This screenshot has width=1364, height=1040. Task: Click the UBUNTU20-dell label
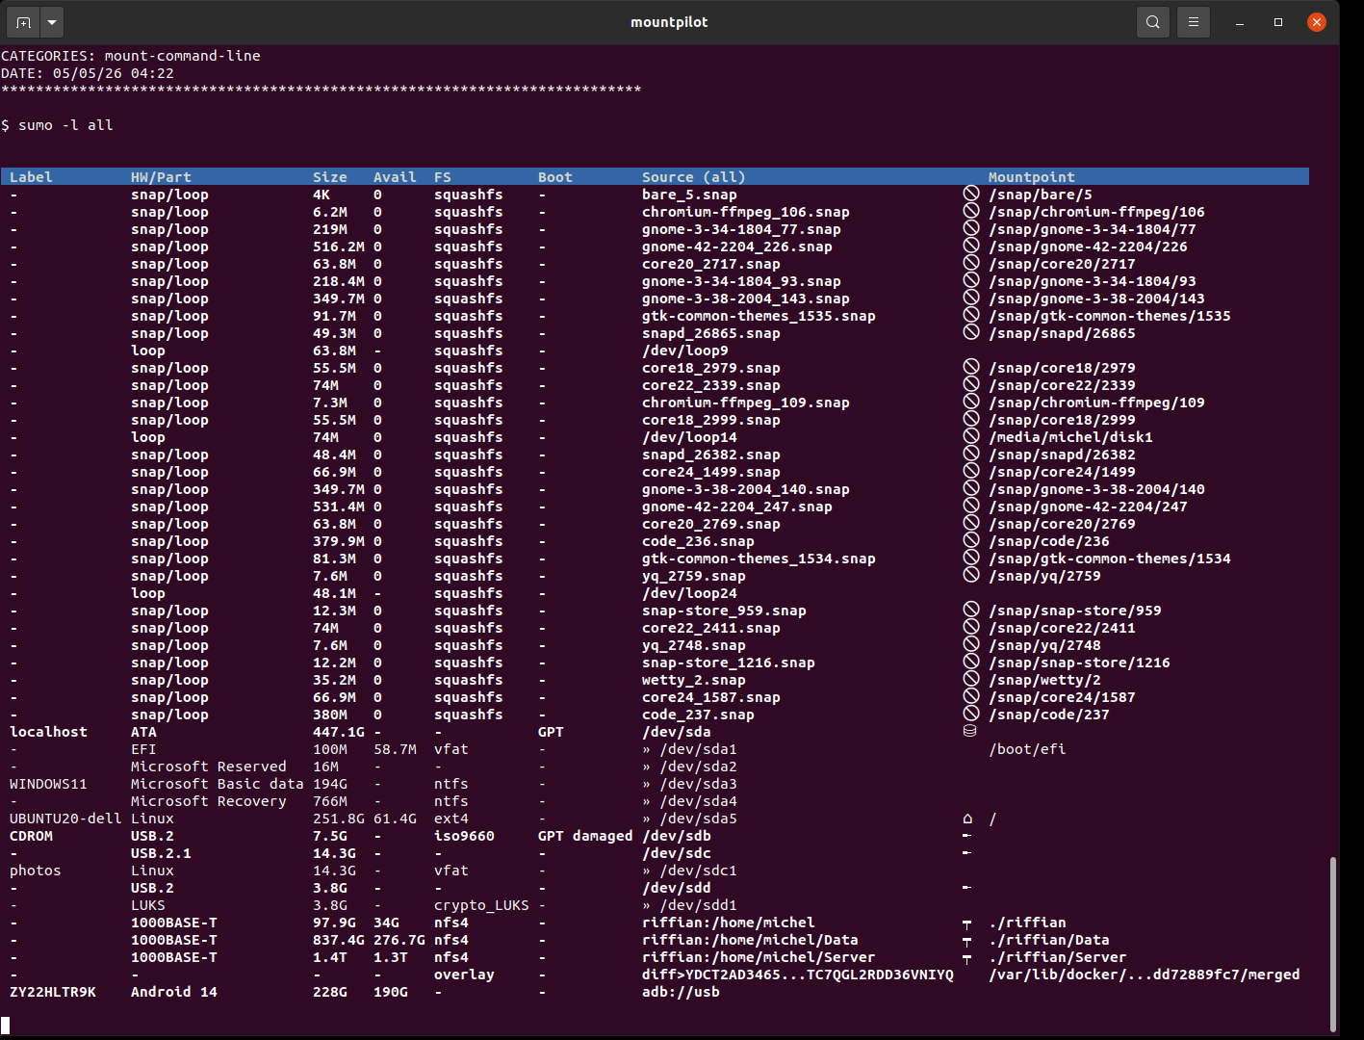pyautogui.click(x=65, y=819)
